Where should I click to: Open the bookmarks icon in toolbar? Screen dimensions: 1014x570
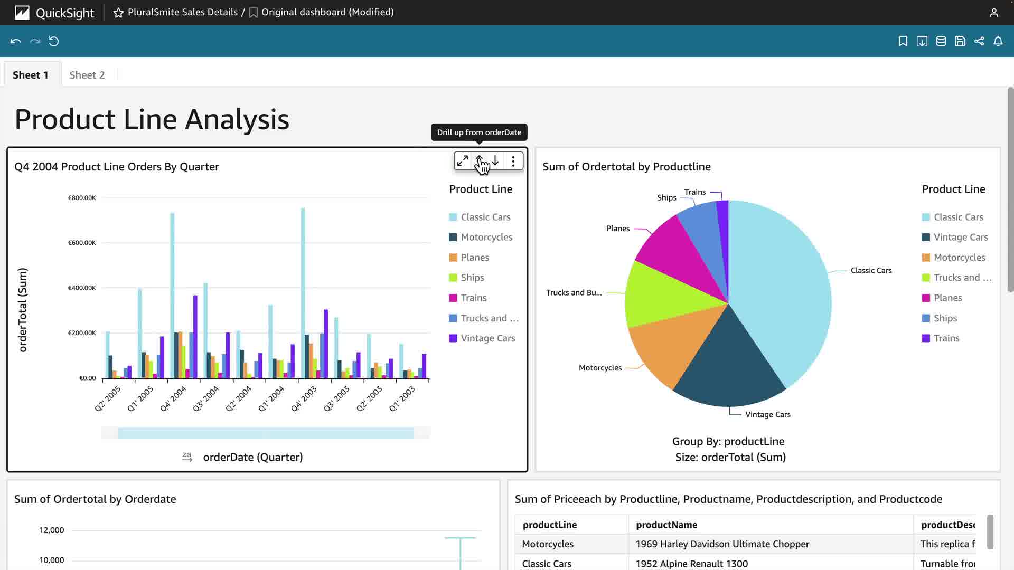pos(903,41)
